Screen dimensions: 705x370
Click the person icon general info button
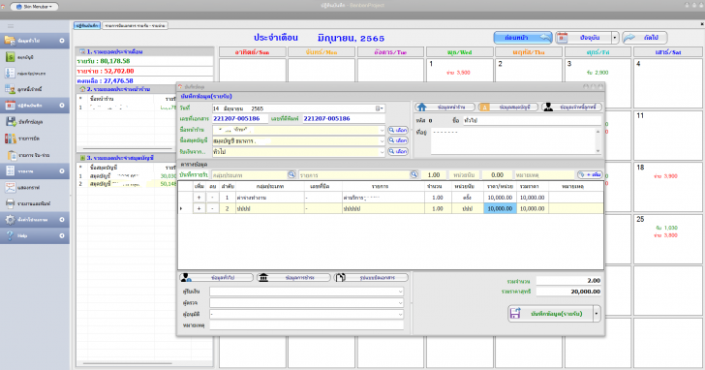coord(216,277)
